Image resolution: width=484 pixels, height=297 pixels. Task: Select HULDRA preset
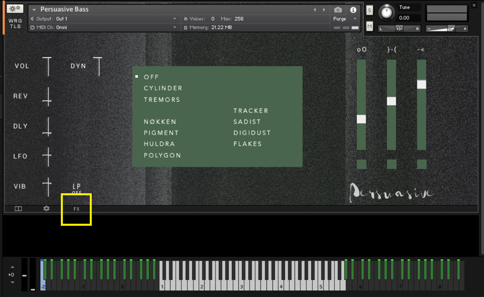(159, 144)
